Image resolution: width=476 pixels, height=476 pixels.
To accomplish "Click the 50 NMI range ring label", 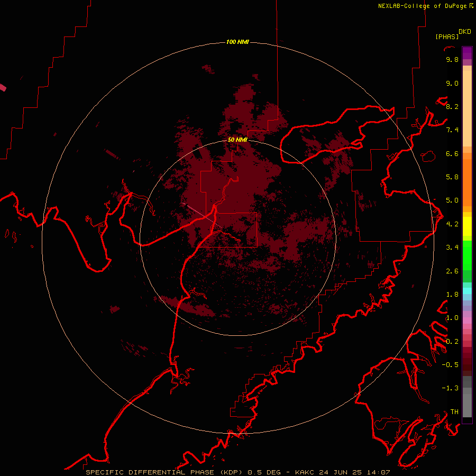I will pyautogui.click(x=237, y=140).
